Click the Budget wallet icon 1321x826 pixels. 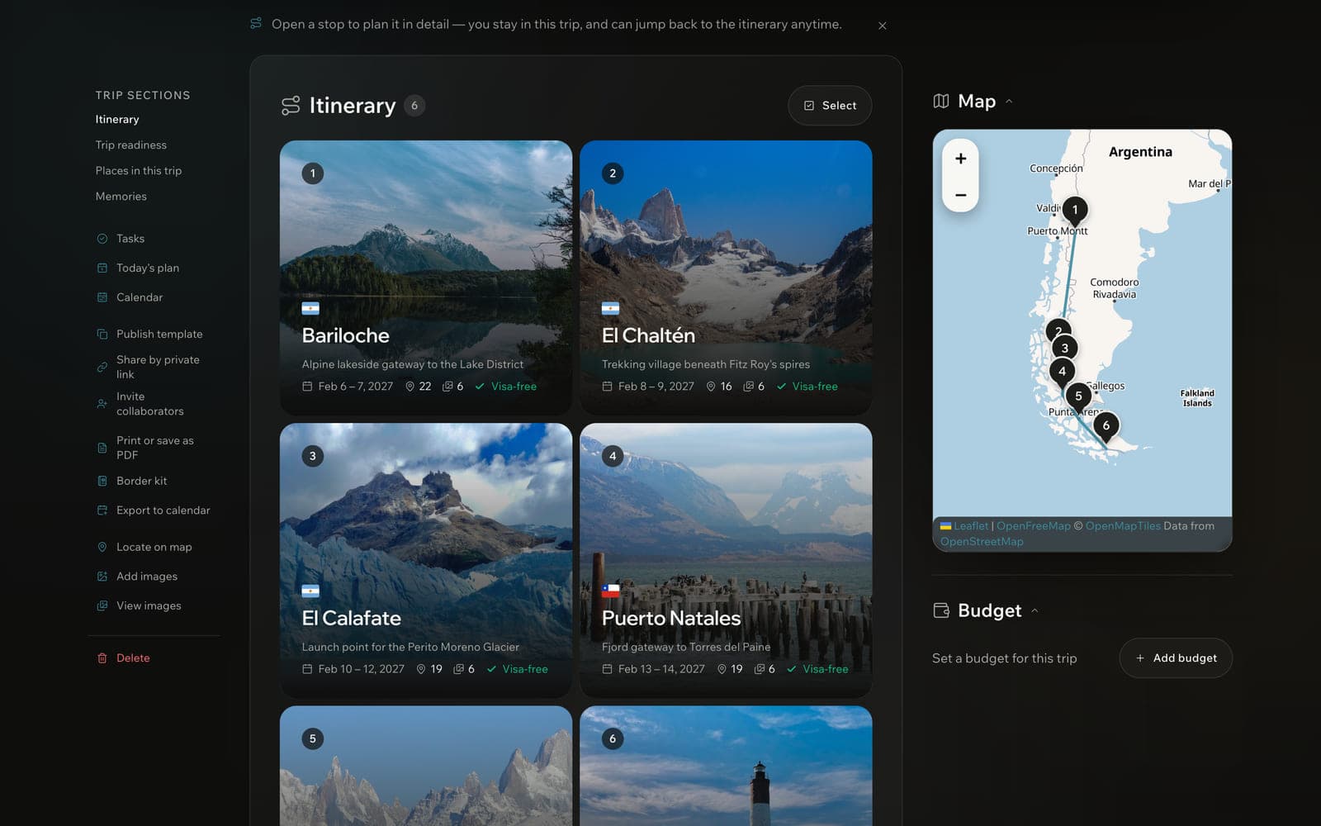click(941, 611)
